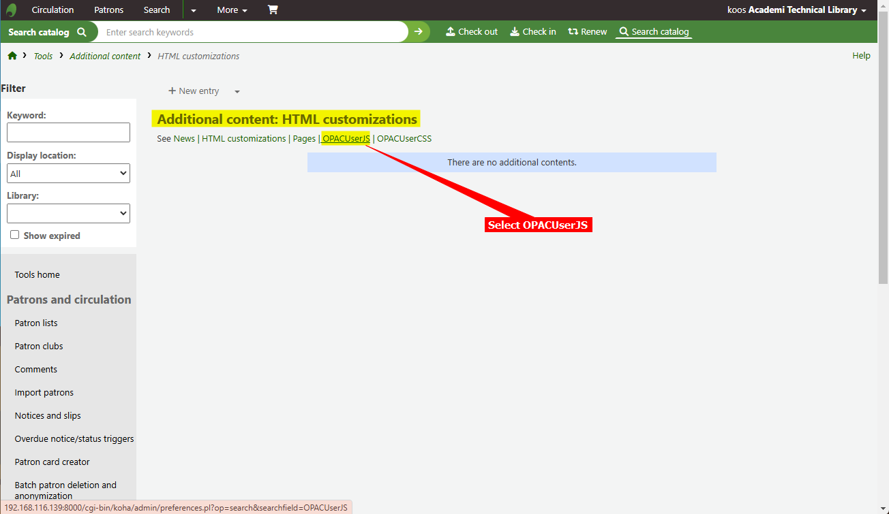Open the shopping cart icon
This screenshot has height=514, width=889.
pos(273,10)
